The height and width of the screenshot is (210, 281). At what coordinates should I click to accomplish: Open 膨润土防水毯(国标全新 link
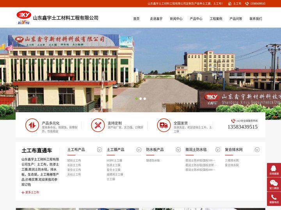[x=201, y=165]
